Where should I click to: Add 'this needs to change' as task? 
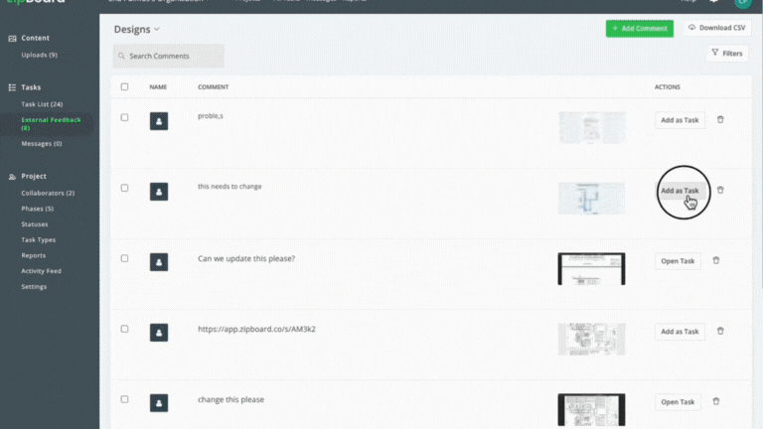coord(680,191)
